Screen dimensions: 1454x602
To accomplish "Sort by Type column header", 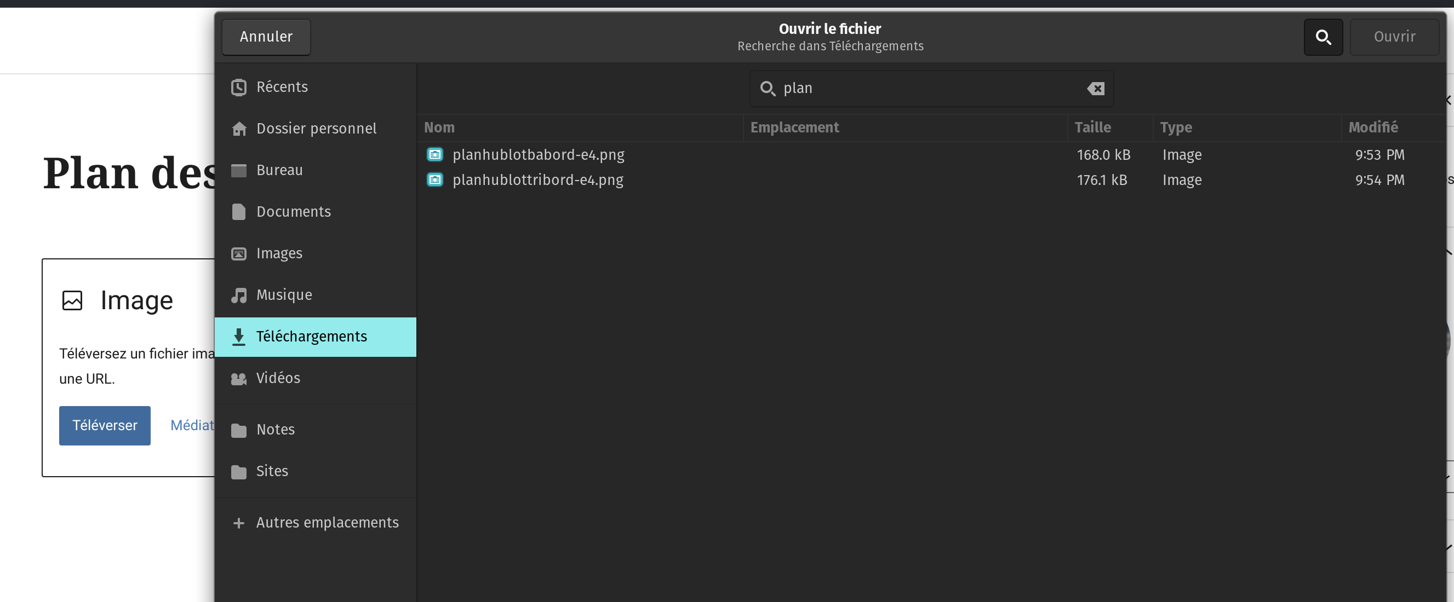I will tap(1247, 128).
